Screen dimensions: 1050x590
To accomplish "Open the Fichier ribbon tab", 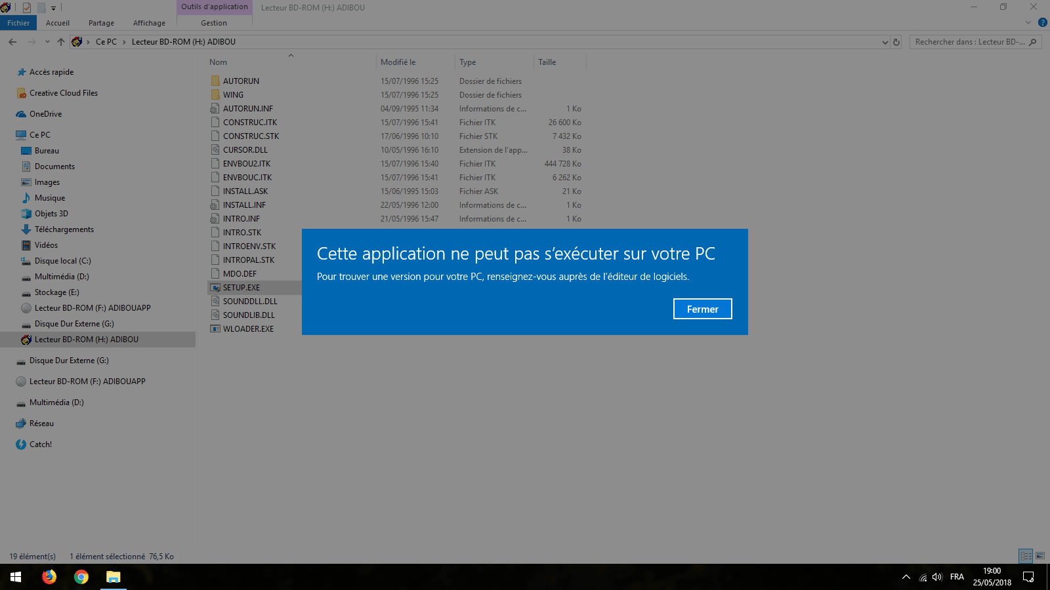I will coord(18,23).
